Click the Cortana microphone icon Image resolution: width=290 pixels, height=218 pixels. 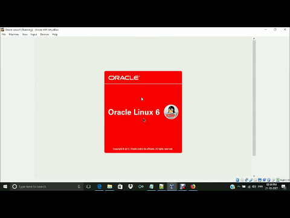click(x=79, y=187)
